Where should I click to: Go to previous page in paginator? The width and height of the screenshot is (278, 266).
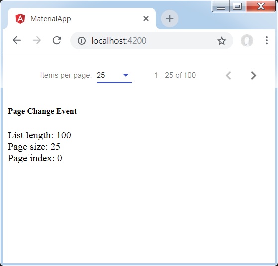click(x=228, y=76)
